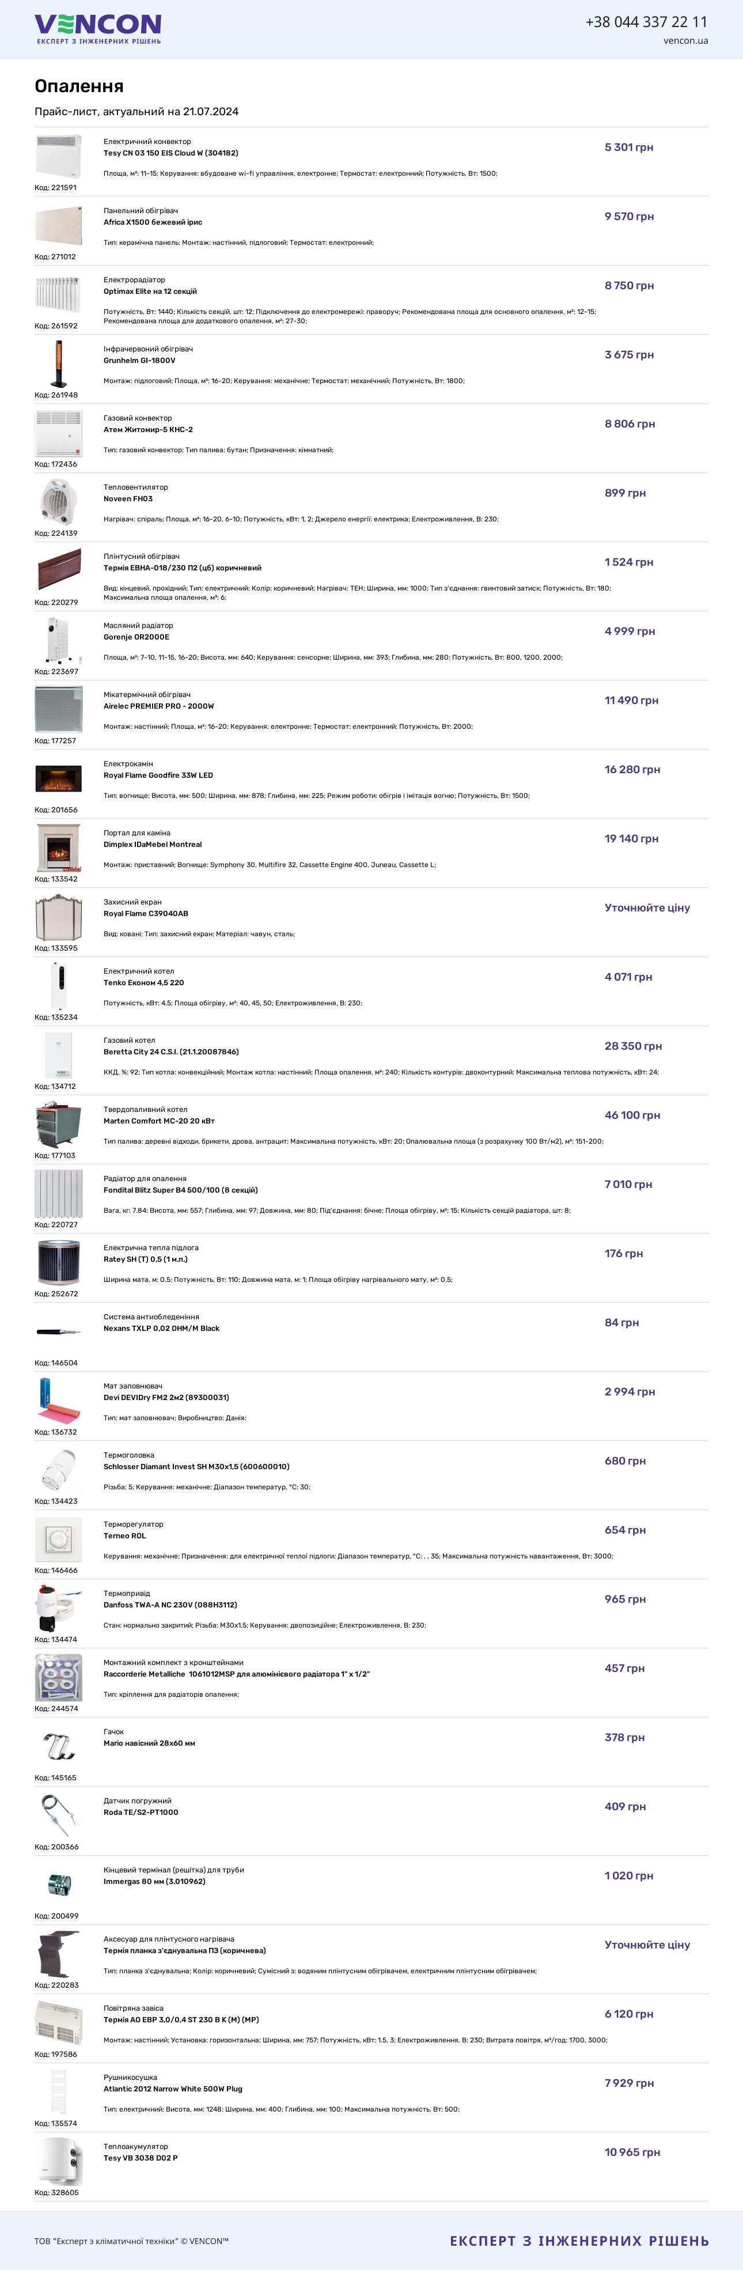Viewport: 743px width, 2270px height.
Task: Open Danfoss TWA-A NC 230V product title
Action: tap(170, 1605)
